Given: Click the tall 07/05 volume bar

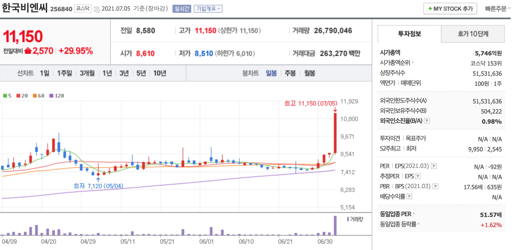Looking at the screenshot, I should point(335,225).
